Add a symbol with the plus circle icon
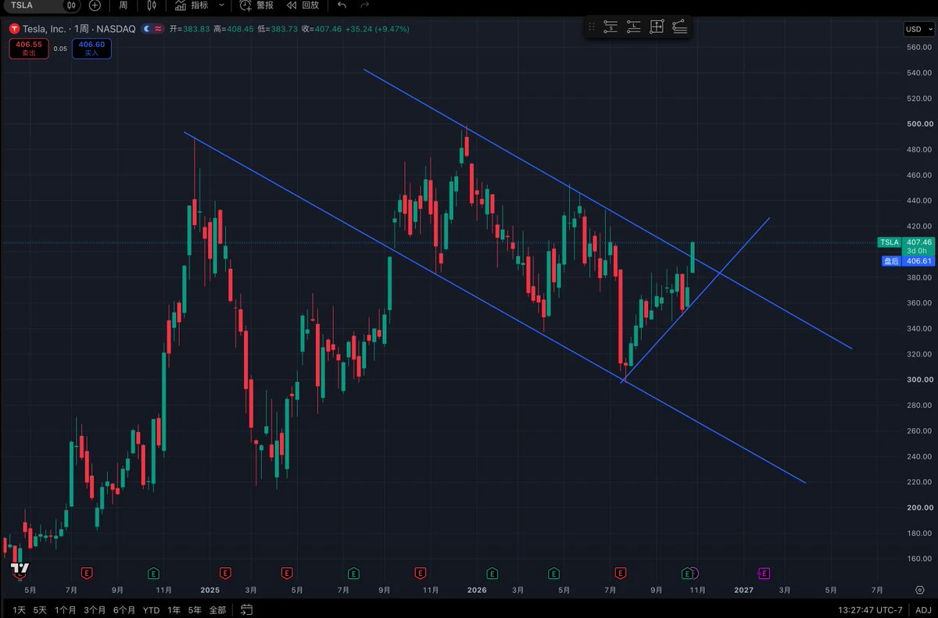 (95, 5)
